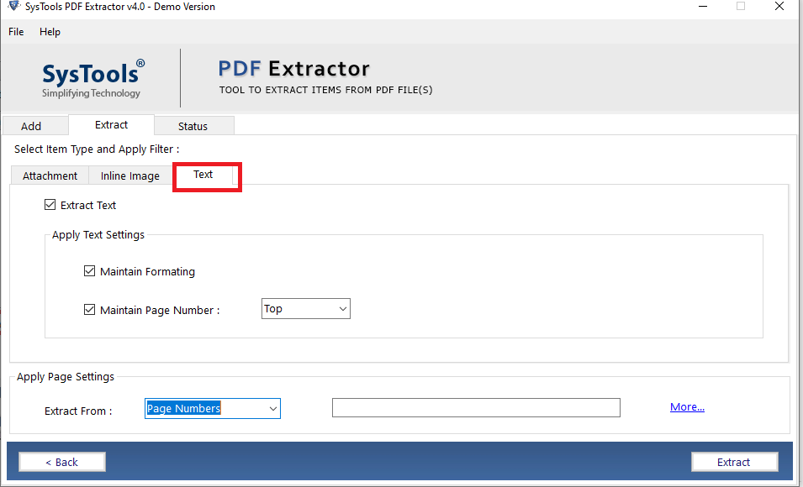Click the 'Extract From :' label

[78, 411]
